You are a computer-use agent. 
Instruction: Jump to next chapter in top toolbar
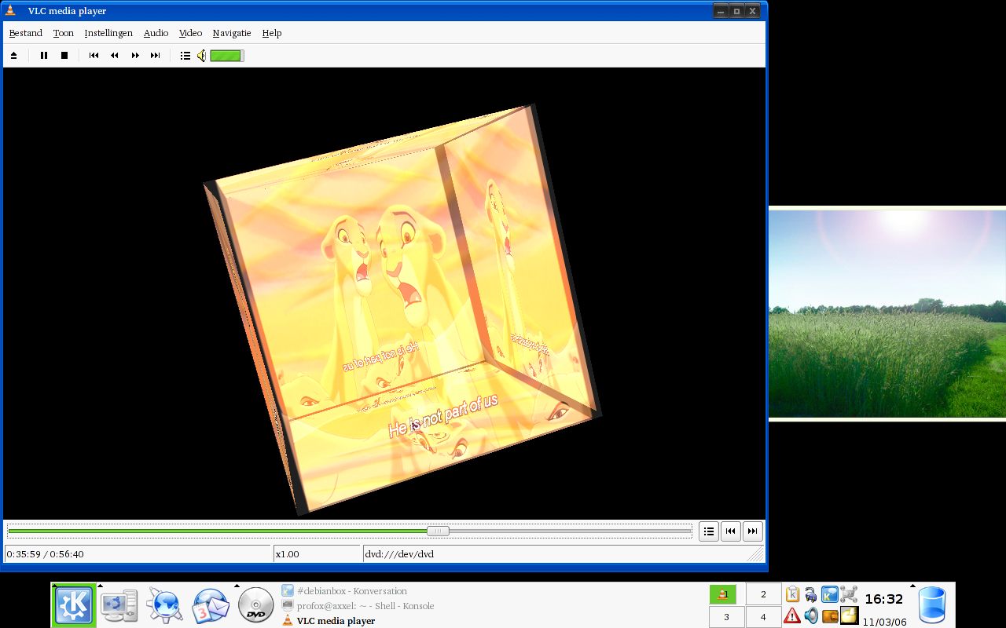click(x=156, y=56)
